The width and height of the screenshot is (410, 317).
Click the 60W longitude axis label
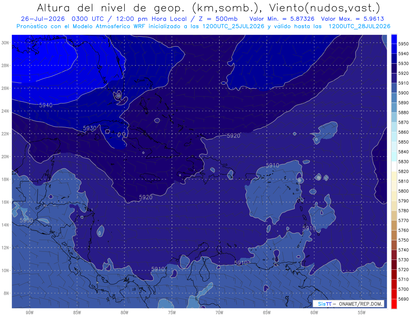(314, 312)
